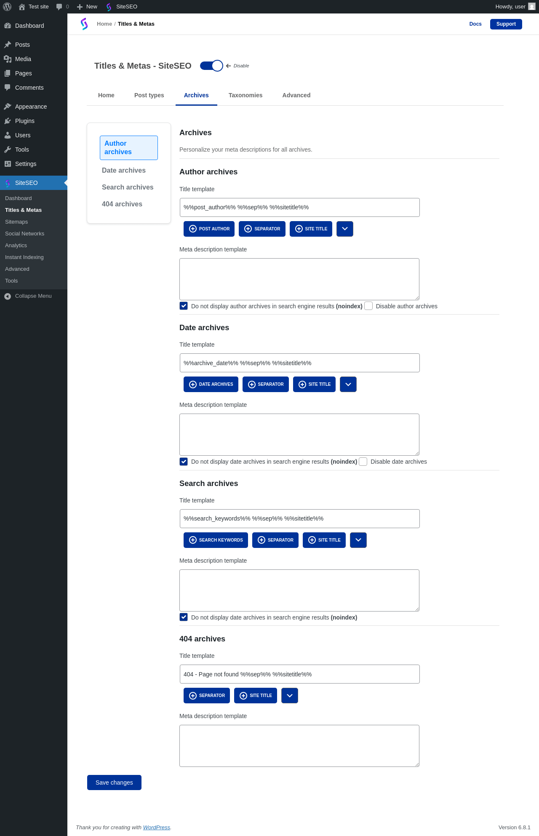This screenshot has width=539, height=836.
Task: Jump to Date archives section link
Action: pyautogui.click(x=124, y=170)
